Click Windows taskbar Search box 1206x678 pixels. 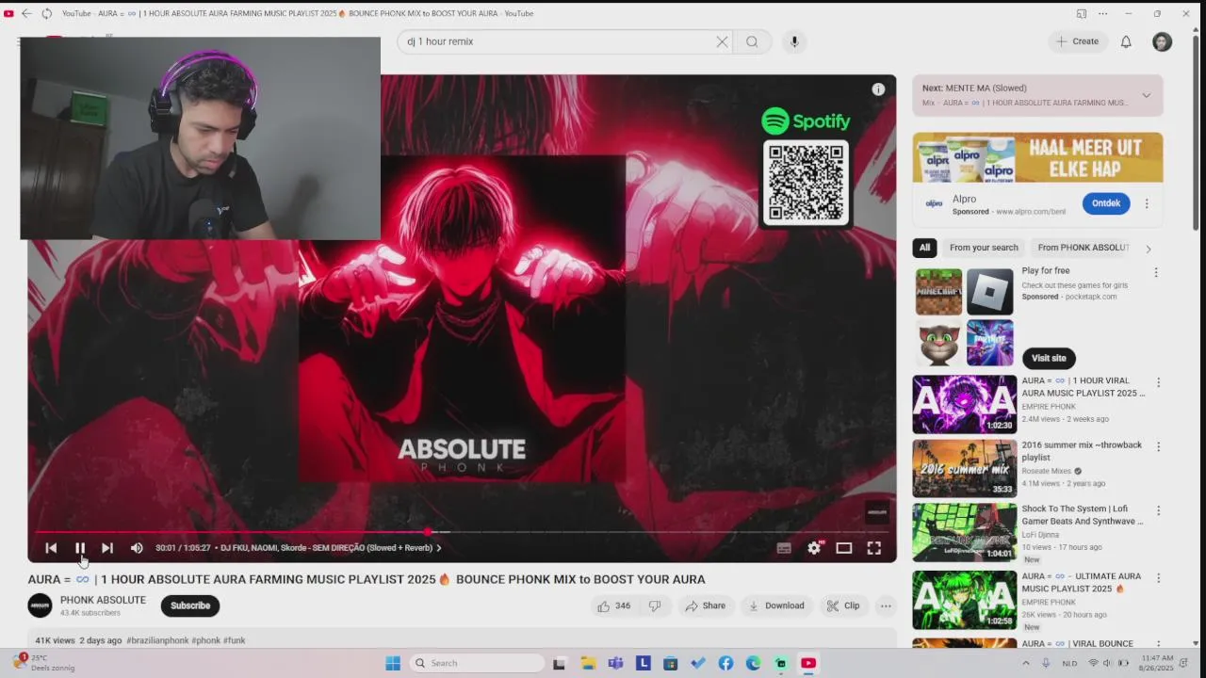point(476,663)
